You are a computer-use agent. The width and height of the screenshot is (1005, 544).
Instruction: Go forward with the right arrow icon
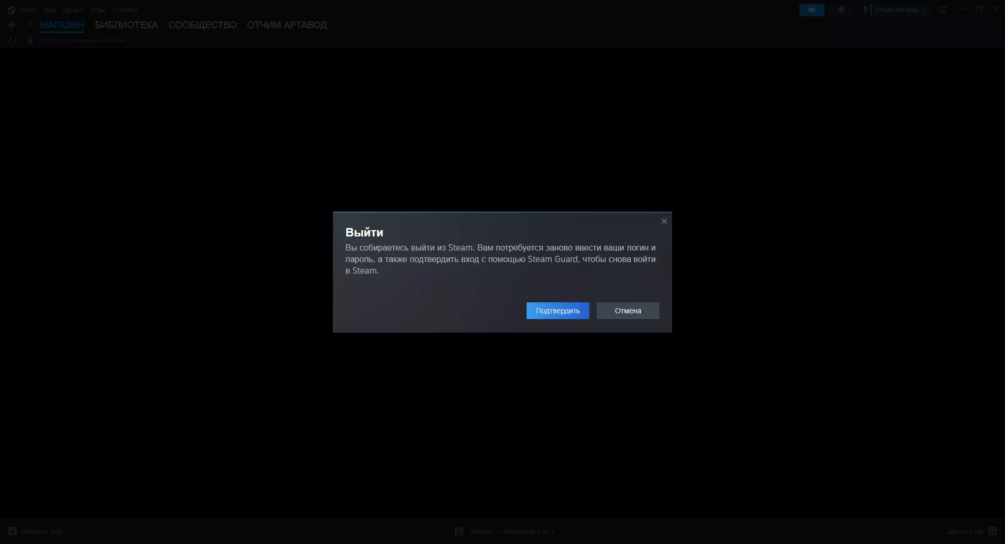[x=29, y=25]
